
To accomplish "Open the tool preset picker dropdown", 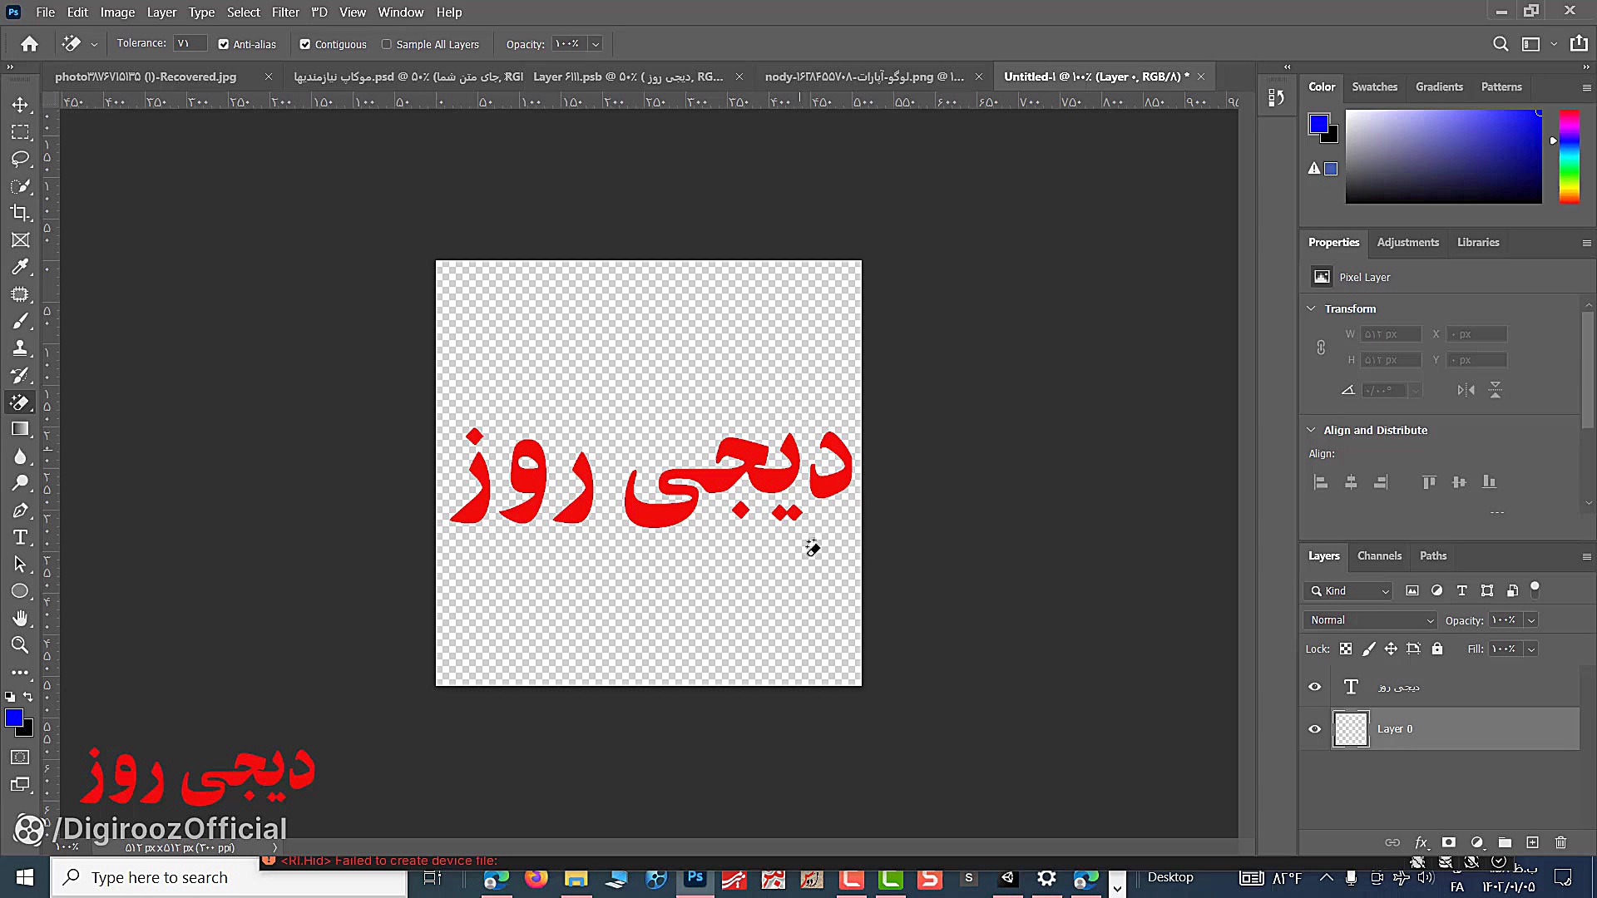I will (x=94, y=44).
